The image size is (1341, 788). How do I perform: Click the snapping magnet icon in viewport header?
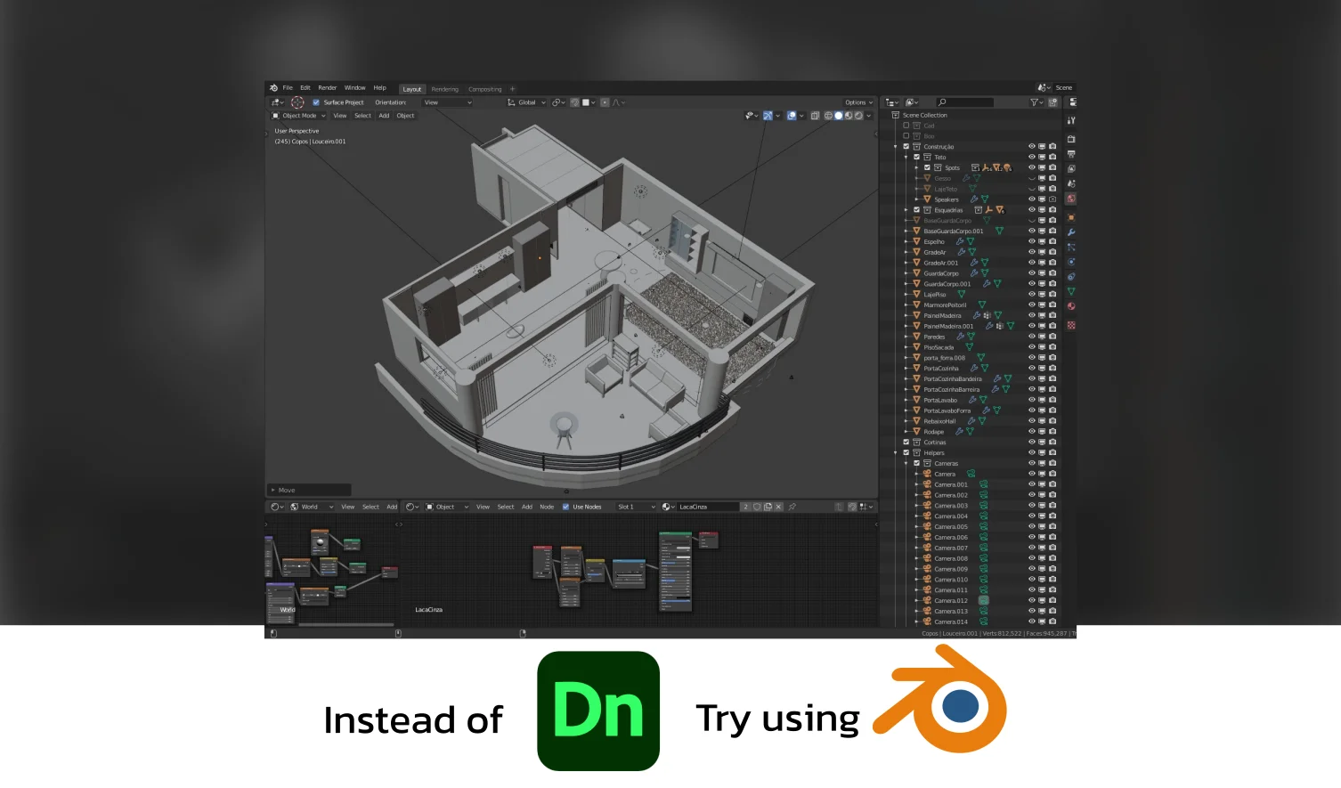click(573, 102)
